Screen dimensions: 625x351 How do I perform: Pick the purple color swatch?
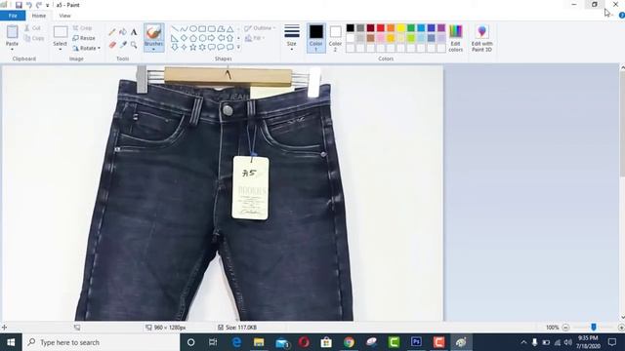pos(441,28)
